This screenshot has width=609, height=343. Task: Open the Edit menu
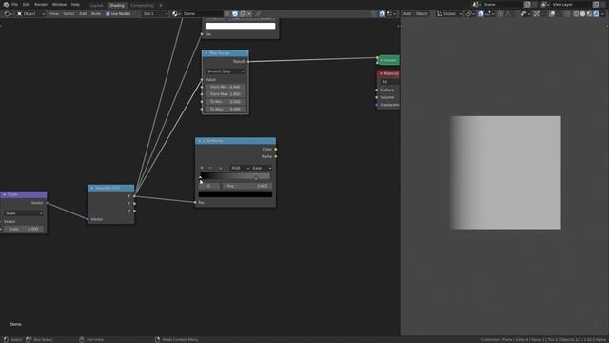[x=26, y=4]
